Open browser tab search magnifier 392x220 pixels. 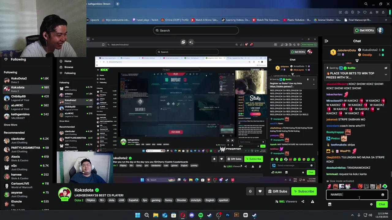[366, 4]
